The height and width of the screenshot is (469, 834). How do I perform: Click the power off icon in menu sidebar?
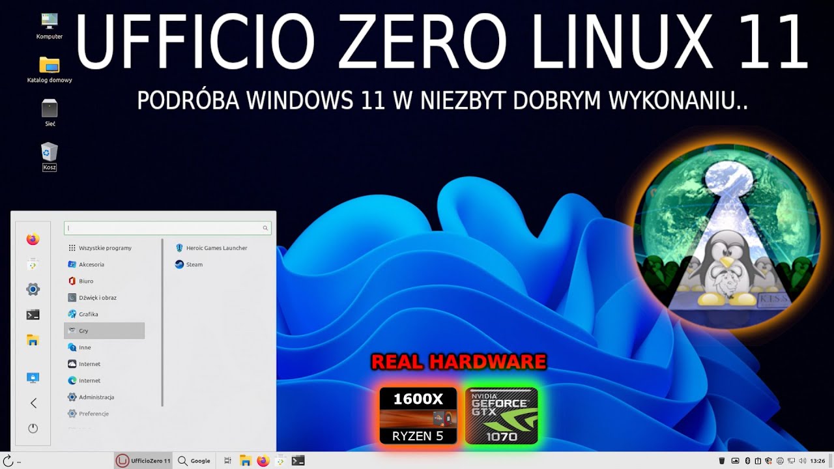coord(33,428)
